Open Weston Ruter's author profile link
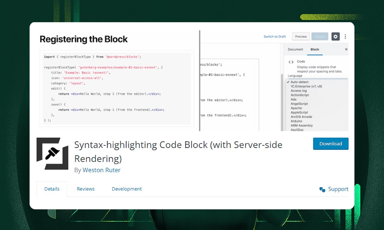The image size is (384, 230). (x=101, y=170)
